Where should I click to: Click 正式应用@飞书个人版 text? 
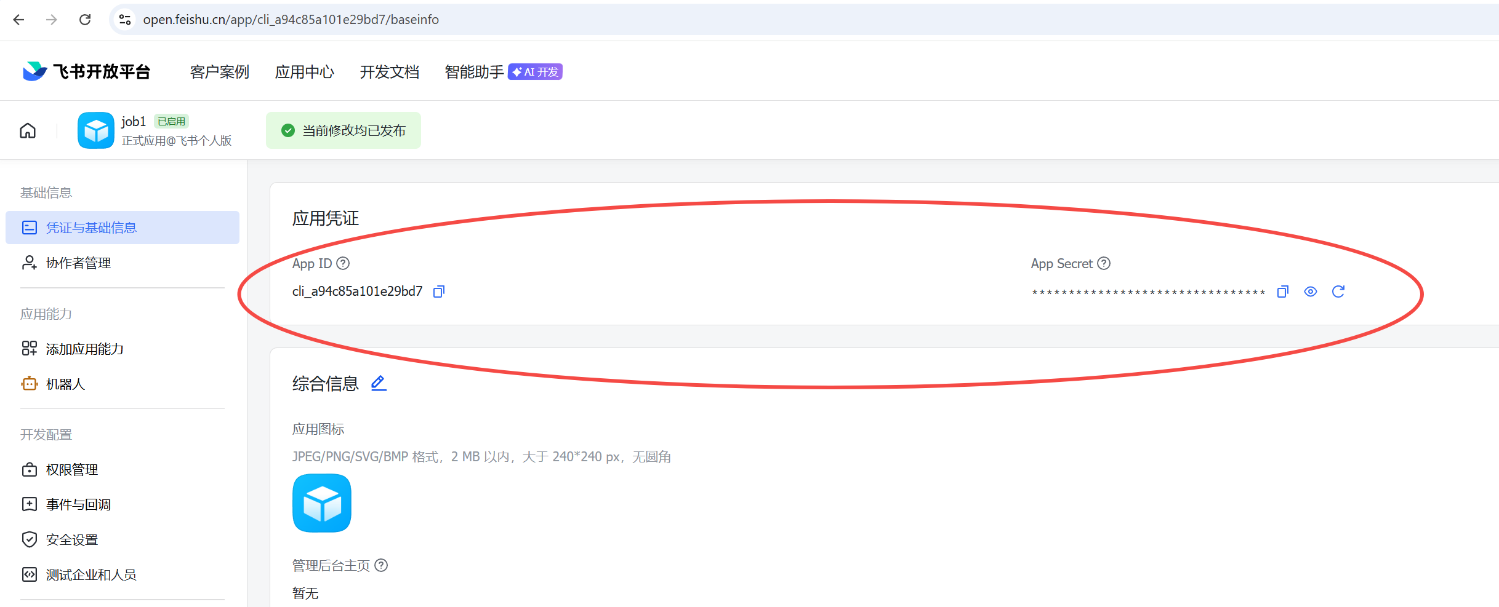coord(177,141)
